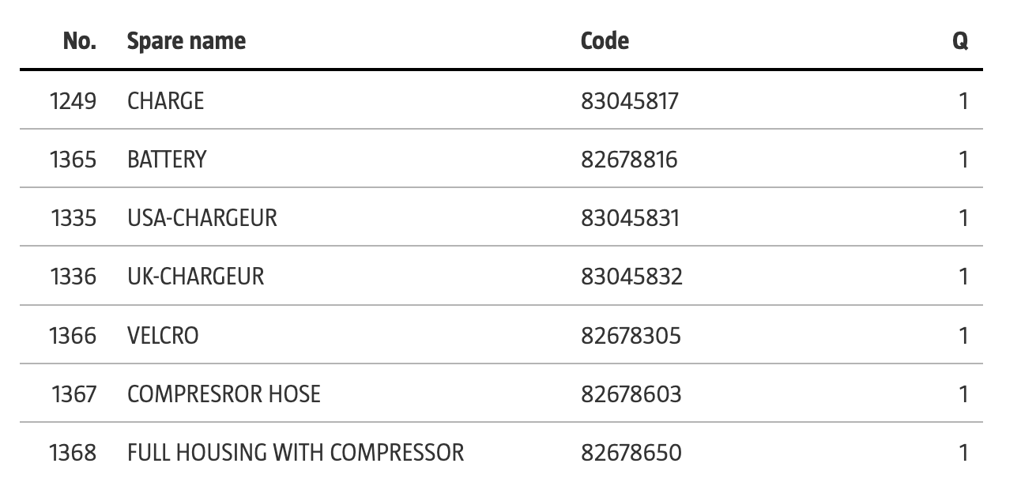Click code 82678305

tap(631, 336)
